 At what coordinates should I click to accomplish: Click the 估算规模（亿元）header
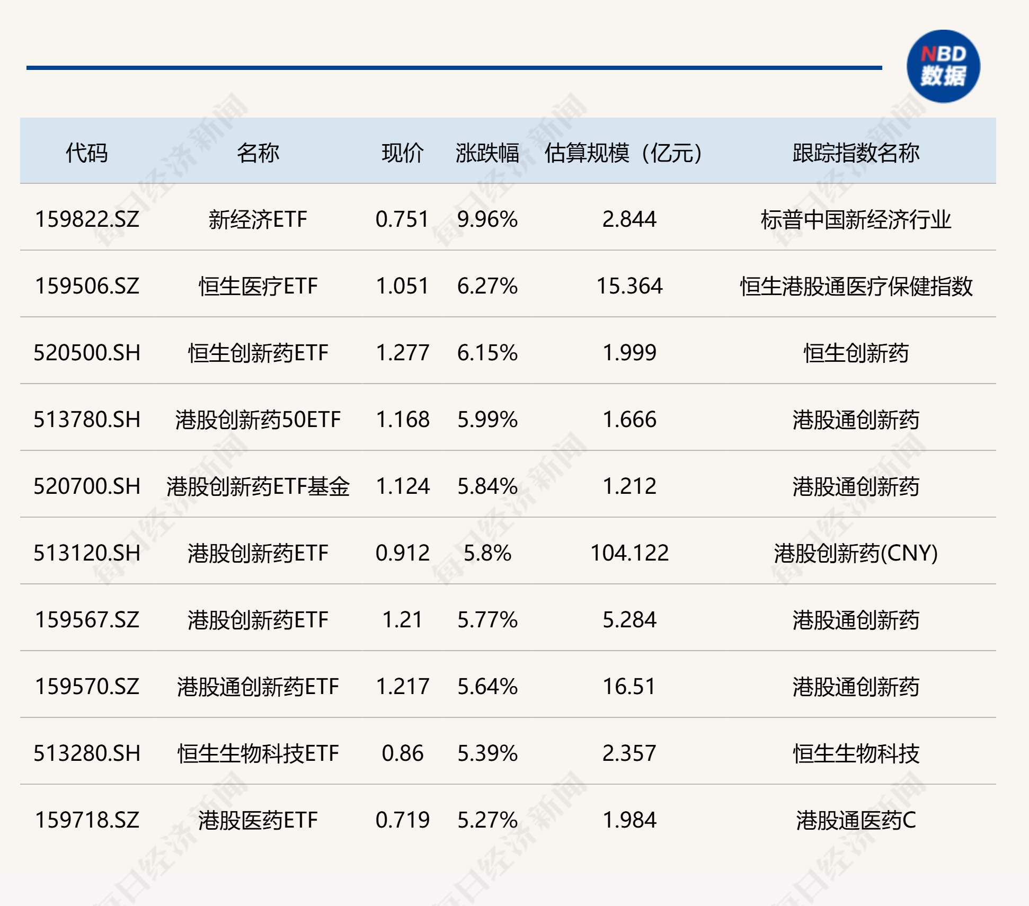[x=624, y=150]
